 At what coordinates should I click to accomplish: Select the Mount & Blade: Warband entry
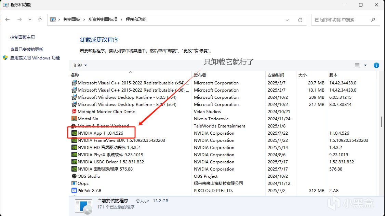click(103, 126)
